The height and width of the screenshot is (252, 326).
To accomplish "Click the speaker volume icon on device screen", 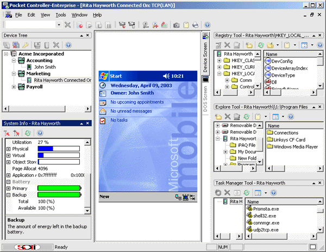I will coord(166,76).
